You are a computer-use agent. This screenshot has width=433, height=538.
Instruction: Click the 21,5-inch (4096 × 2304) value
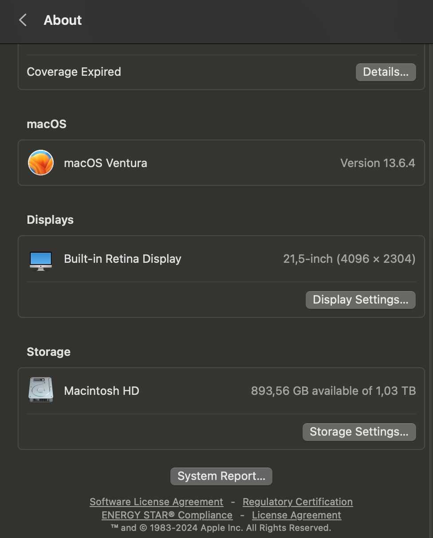pyautogui.click(x=349, y=259)
